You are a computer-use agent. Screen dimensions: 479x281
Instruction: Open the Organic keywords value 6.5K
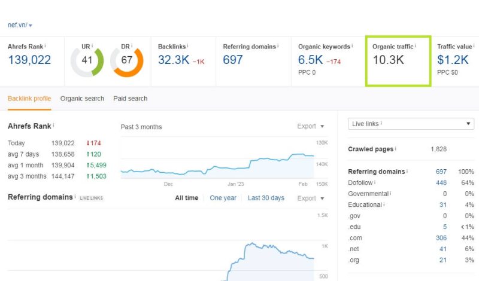pyautogui.click(x=310, y=60)
